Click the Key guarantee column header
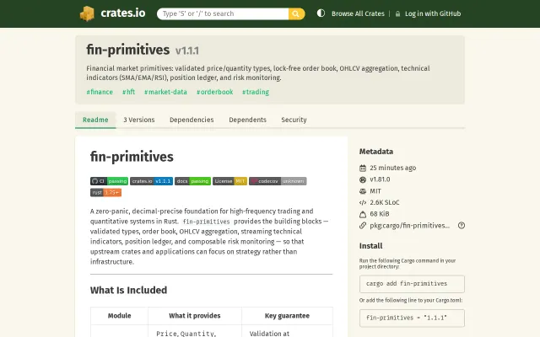Image resolution: width=540 pixels, height=337 pixels. click(x=287, y=316)
